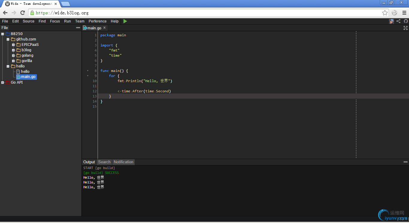Click the share icon in top bar
The width and height of the screenshot is (409, 223).
(399, 21)
